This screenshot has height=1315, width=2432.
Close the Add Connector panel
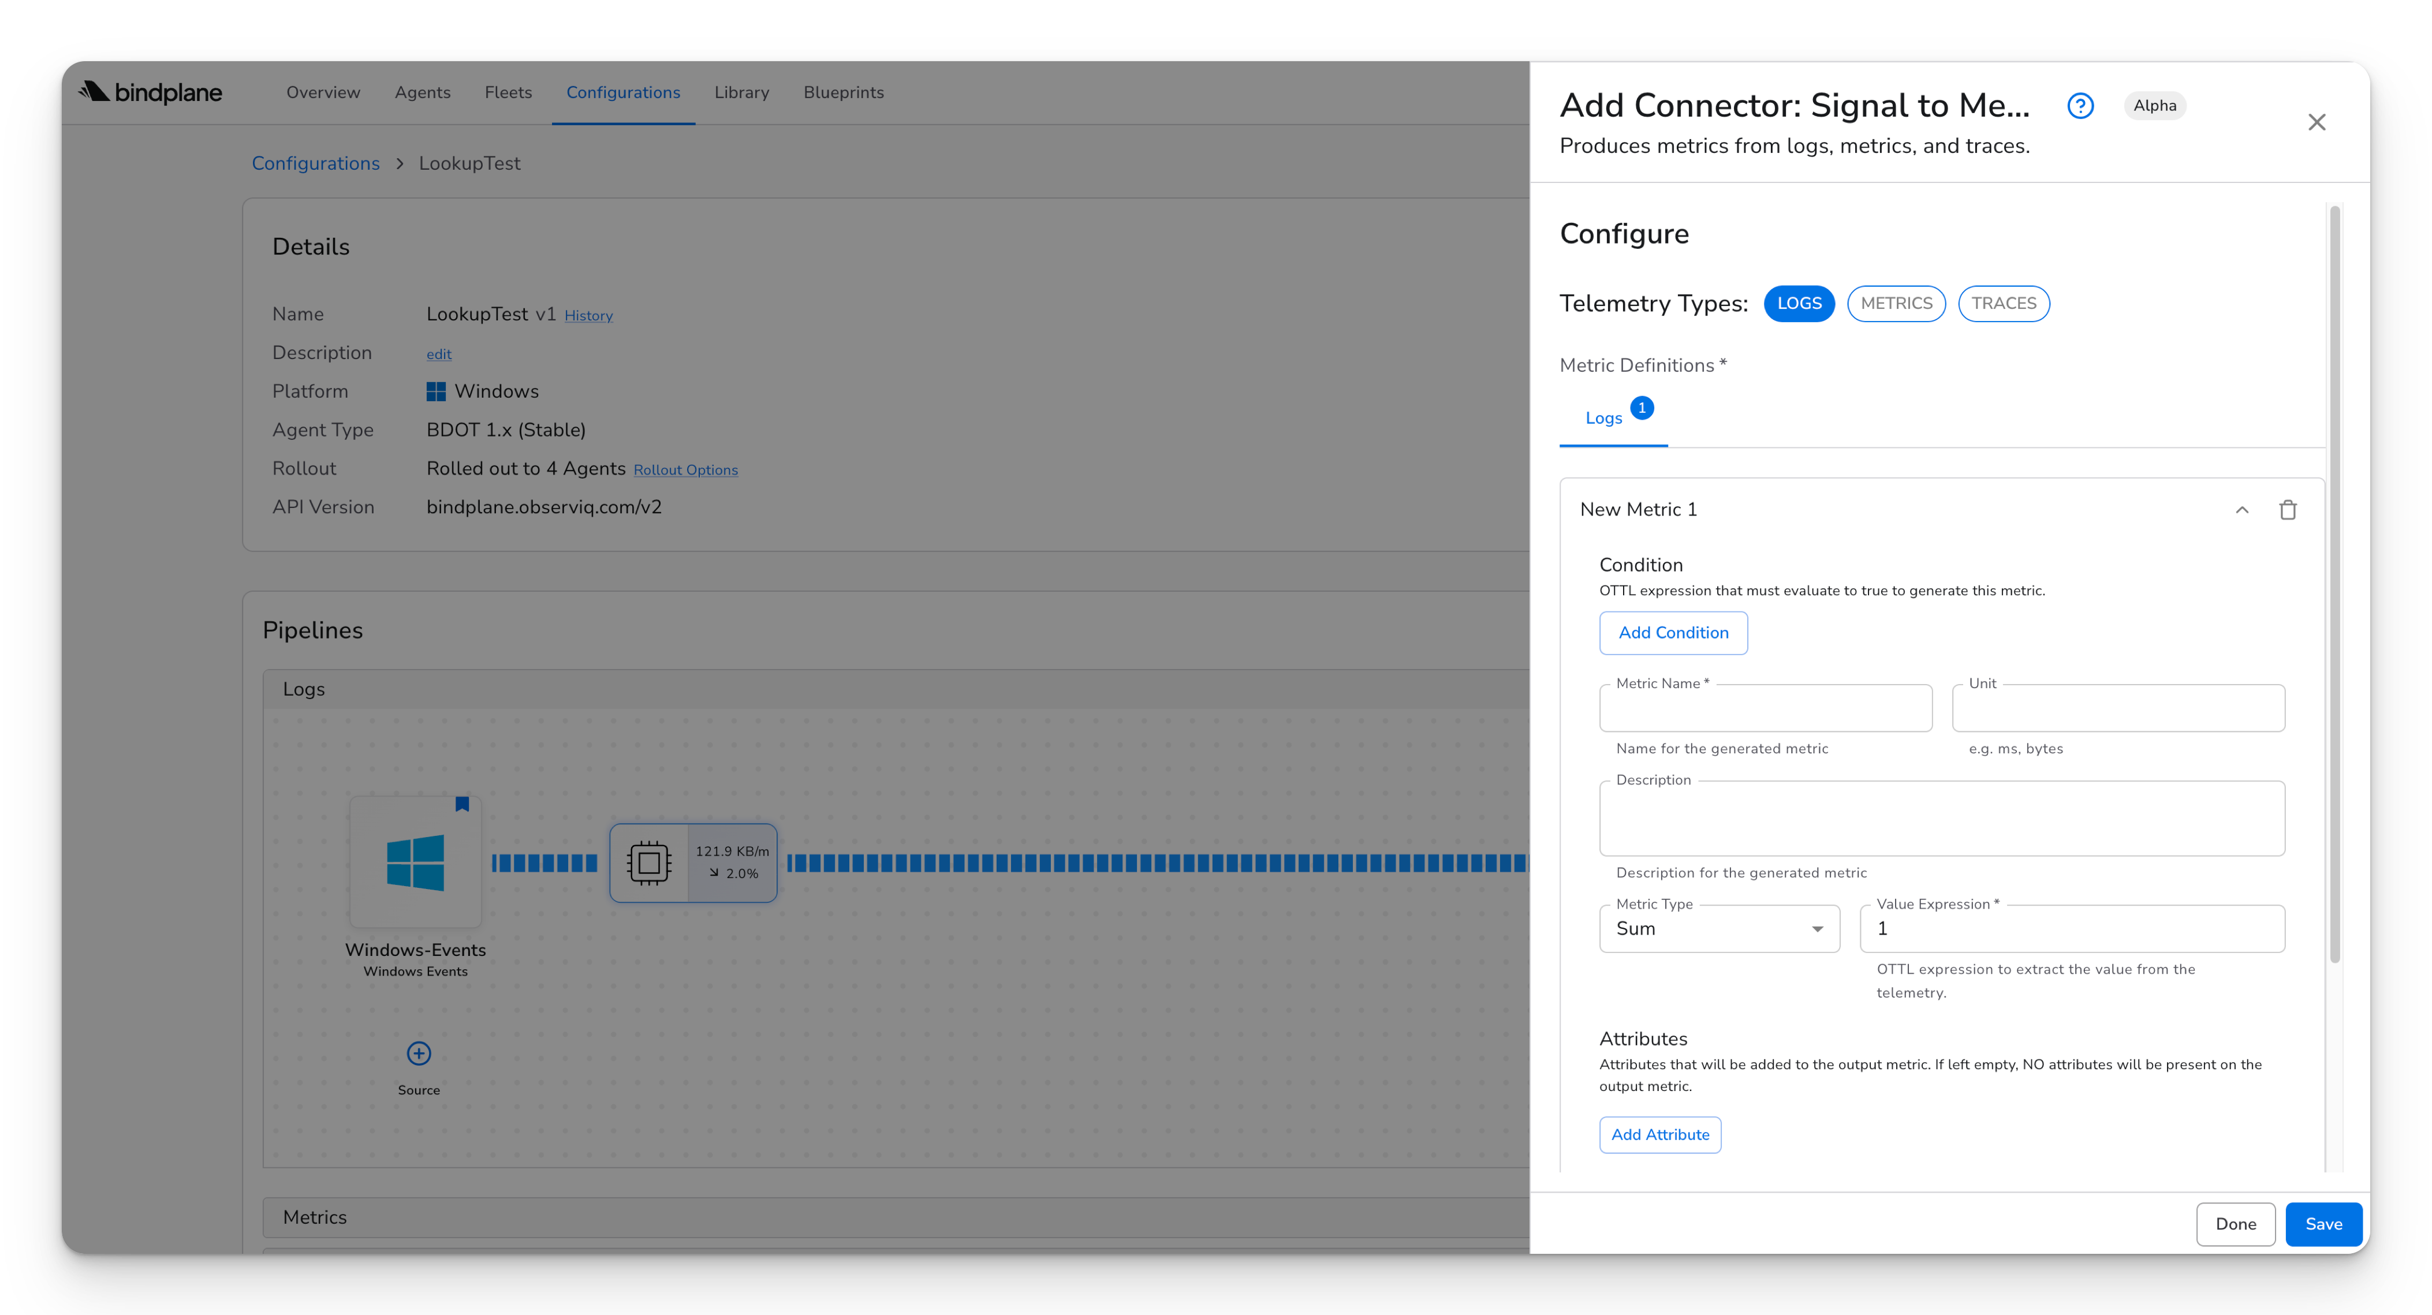(x=2316, y=123)
